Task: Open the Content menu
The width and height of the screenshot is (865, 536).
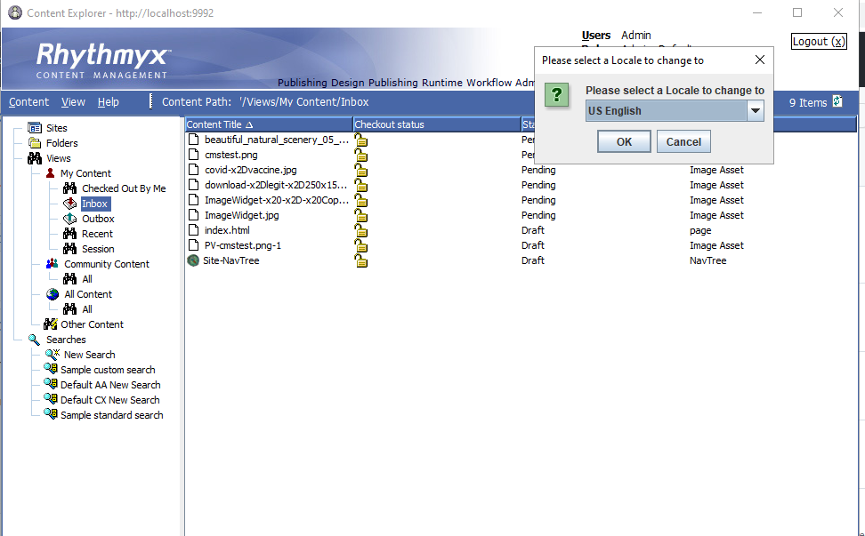Action: point(28,102)
